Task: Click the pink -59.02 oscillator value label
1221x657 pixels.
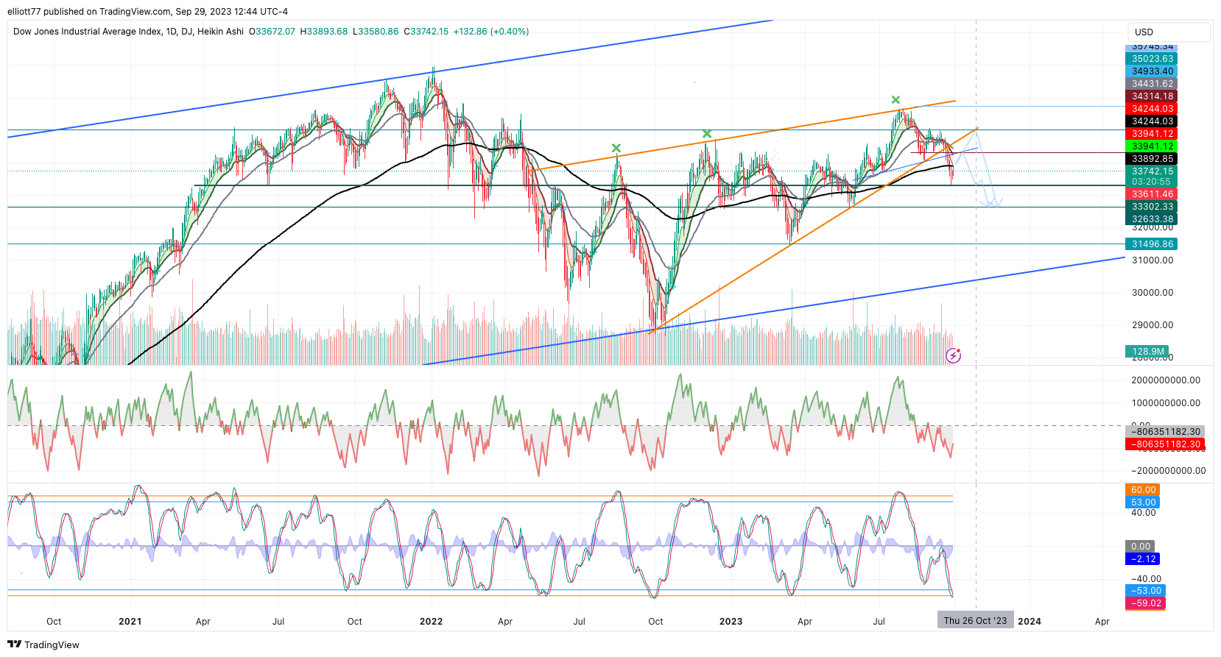Action: point(1146,603)
